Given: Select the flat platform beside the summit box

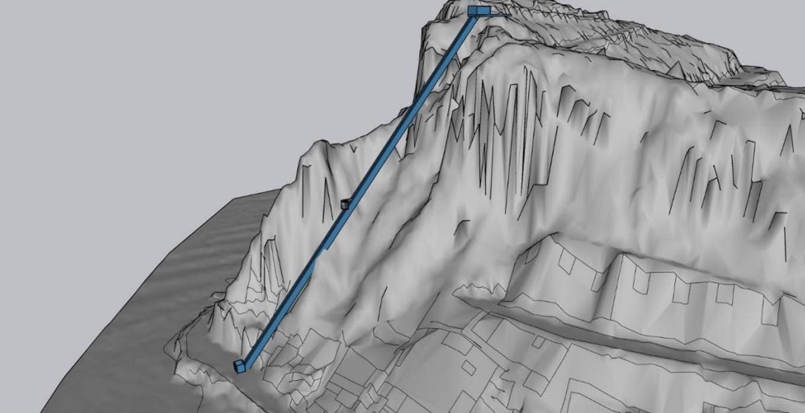Looking at the screenshot, I should tap(500, 12).
